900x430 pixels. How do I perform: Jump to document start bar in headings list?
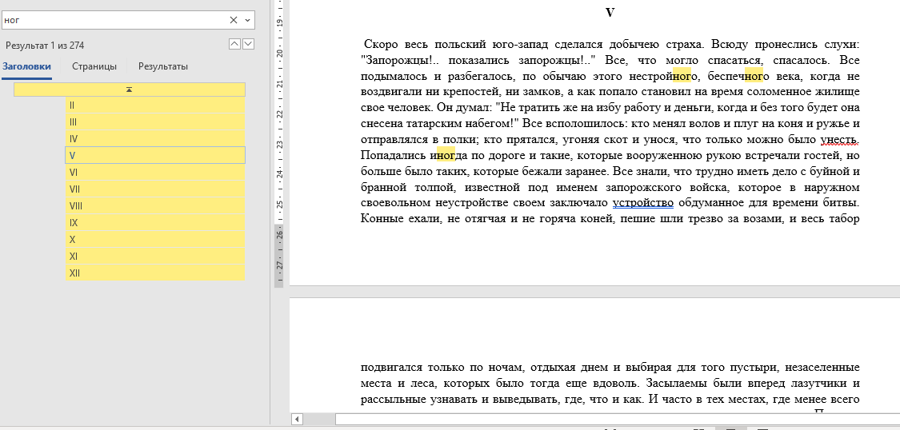click(129, 90)
